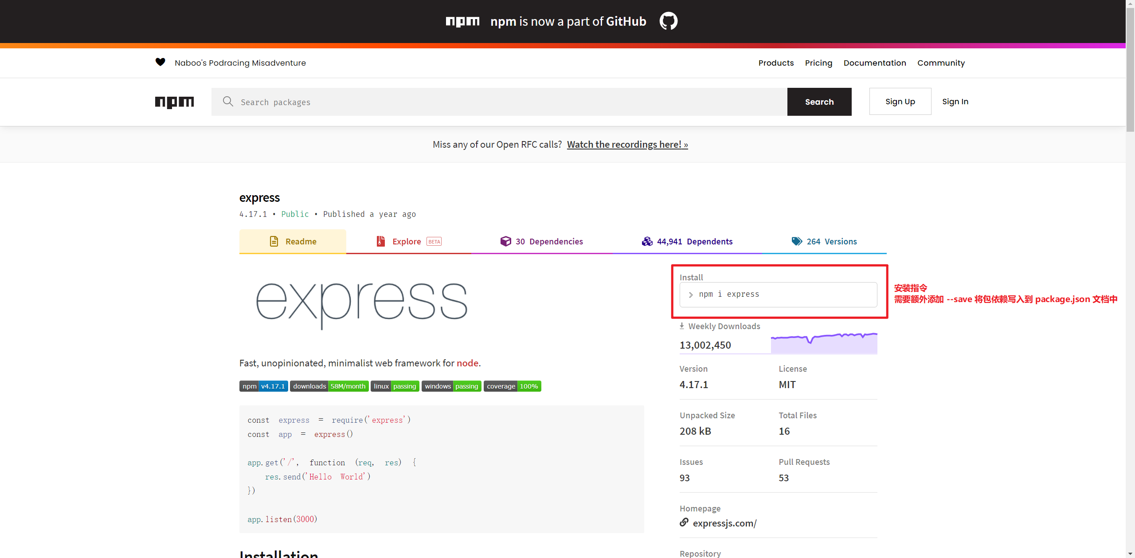Go to Pricing page
This screenshot has width=1135, height=558.
pyautogui.click(x=818, y=63)
